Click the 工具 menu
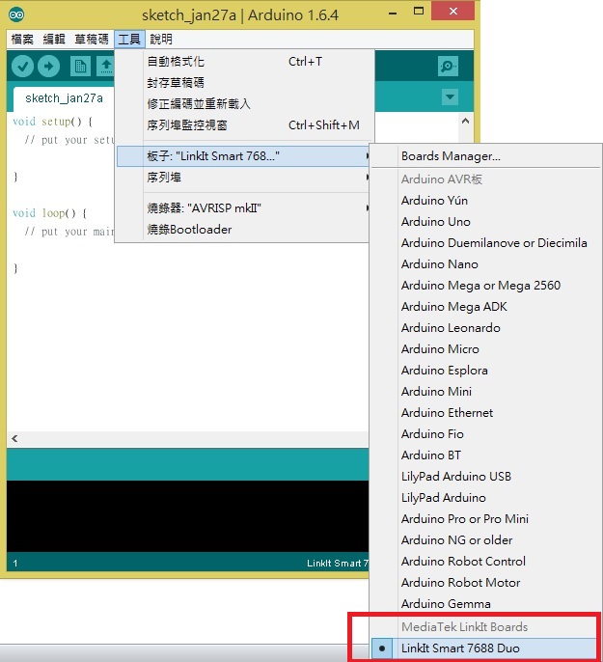This screenshot has width=603, height=662. [x=129, y=40]
